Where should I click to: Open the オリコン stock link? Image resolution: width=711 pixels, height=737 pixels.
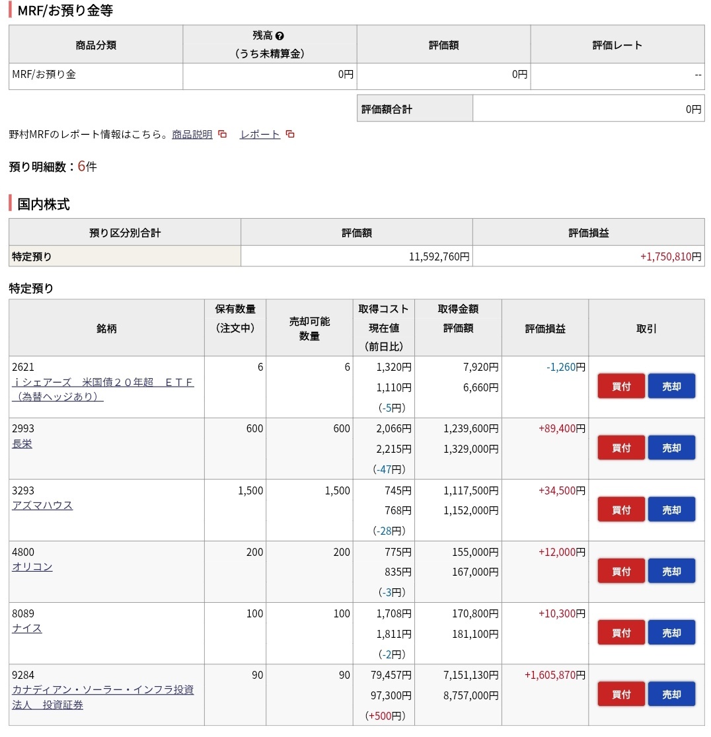click(x=32, y=567)
